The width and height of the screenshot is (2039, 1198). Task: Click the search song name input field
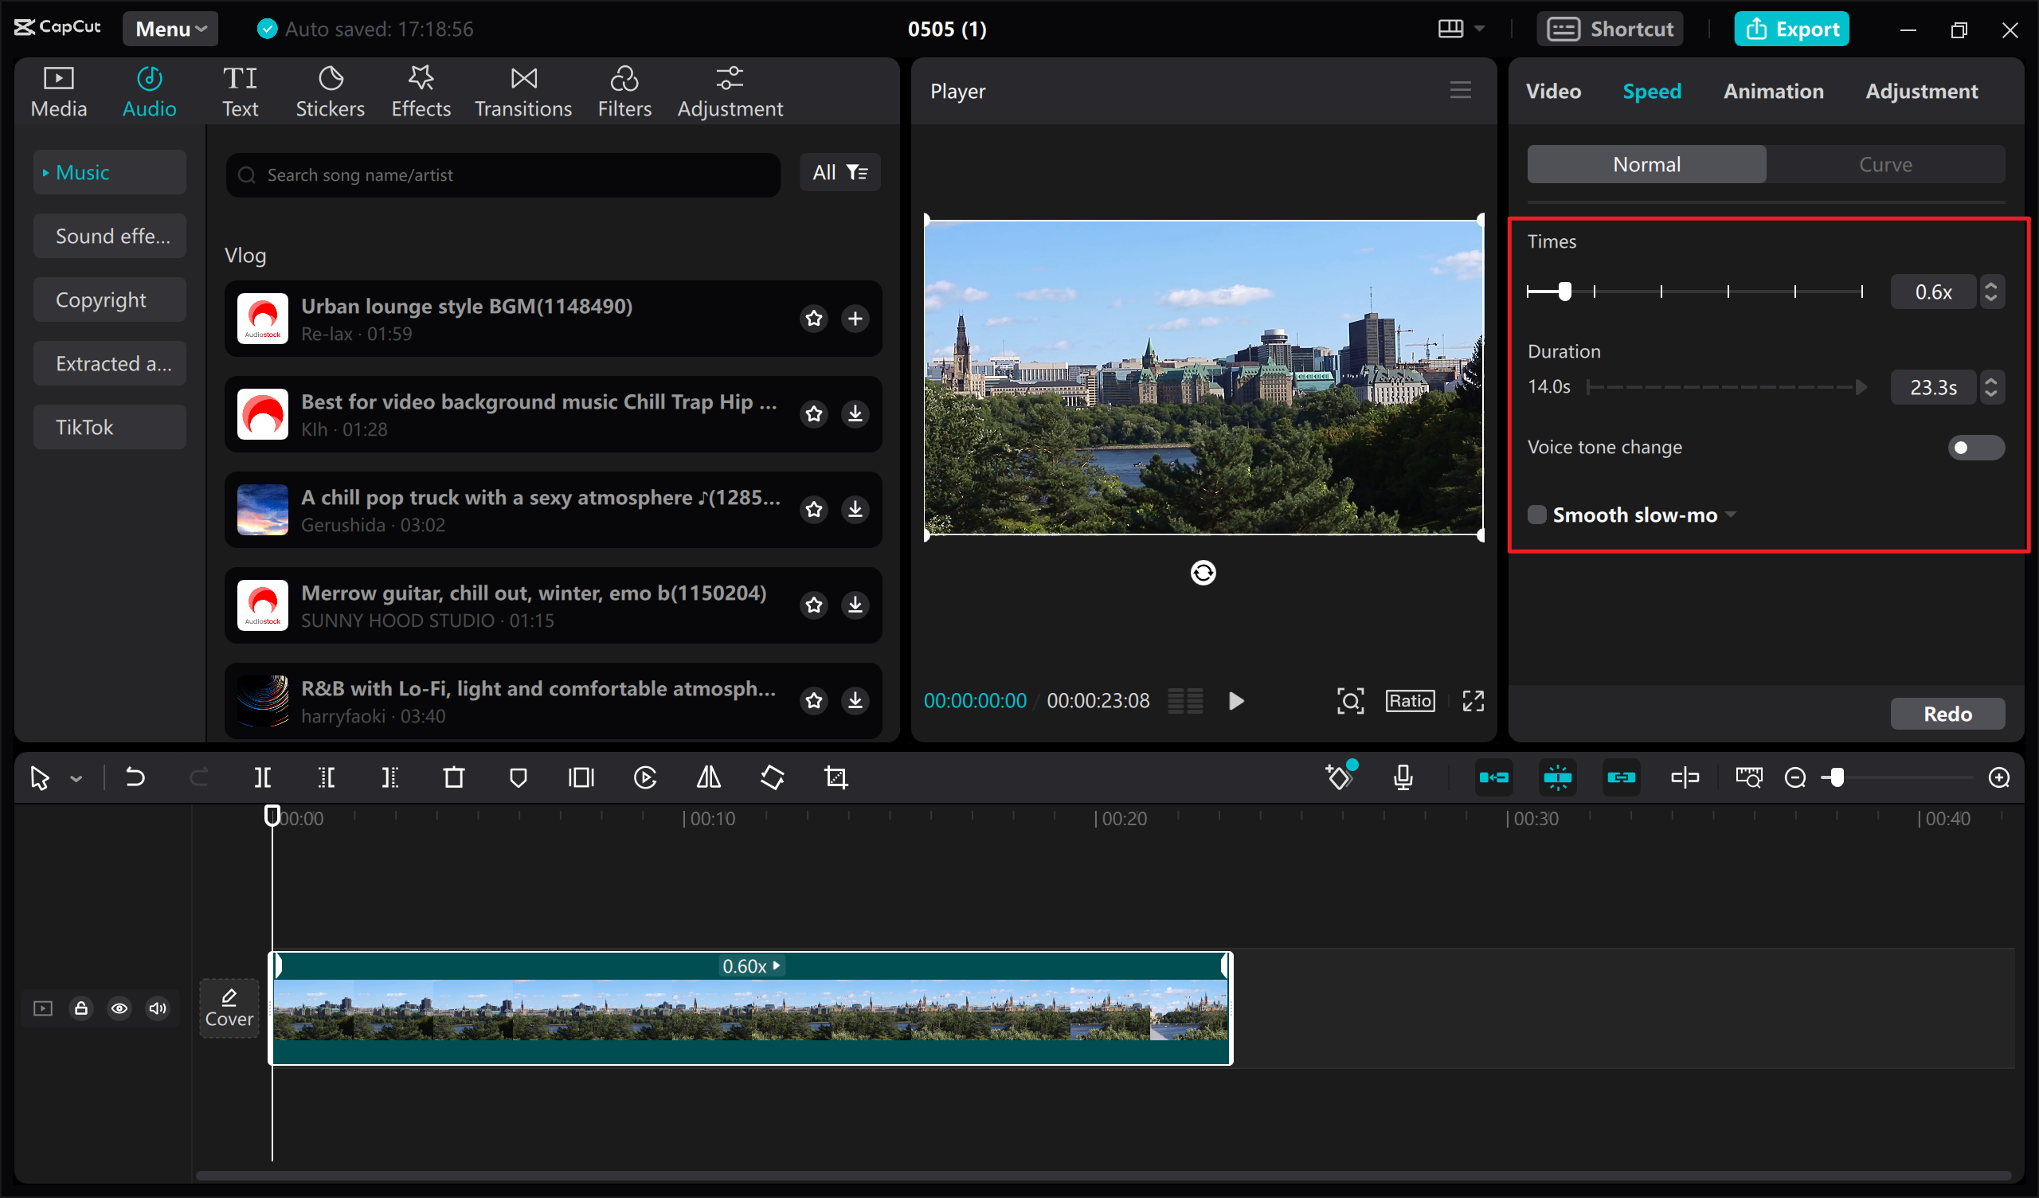pos(502,175)
